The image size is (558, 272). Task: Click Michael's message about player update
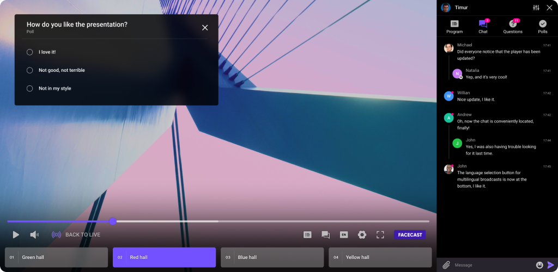(x=499, y=55)
